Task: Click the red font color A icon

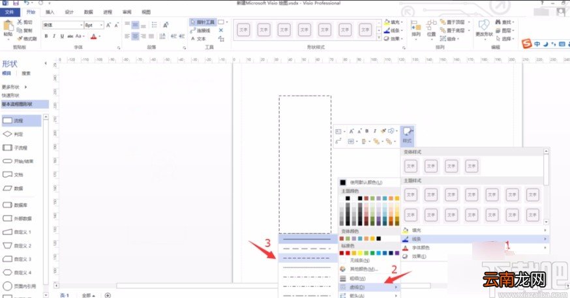Action: (x=94, y=37)
